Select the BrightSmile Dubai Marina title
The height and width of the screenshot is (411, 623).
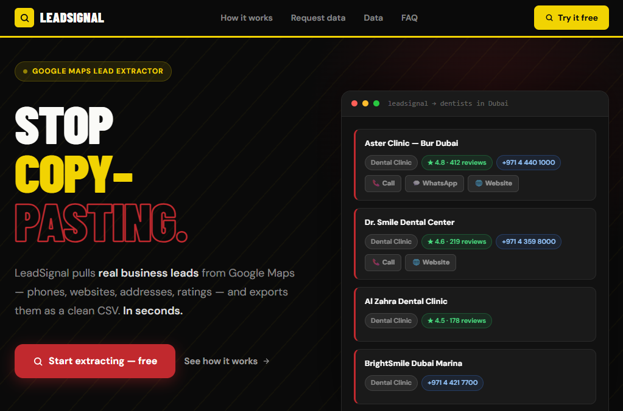pos(414,364)
